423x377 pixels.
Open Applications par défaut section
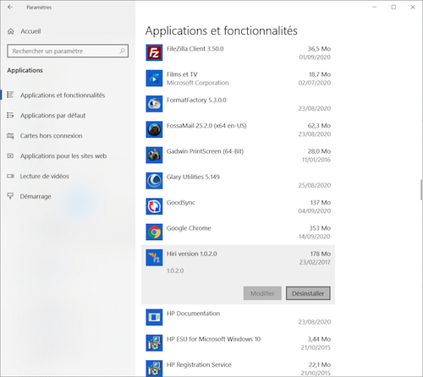52,116
